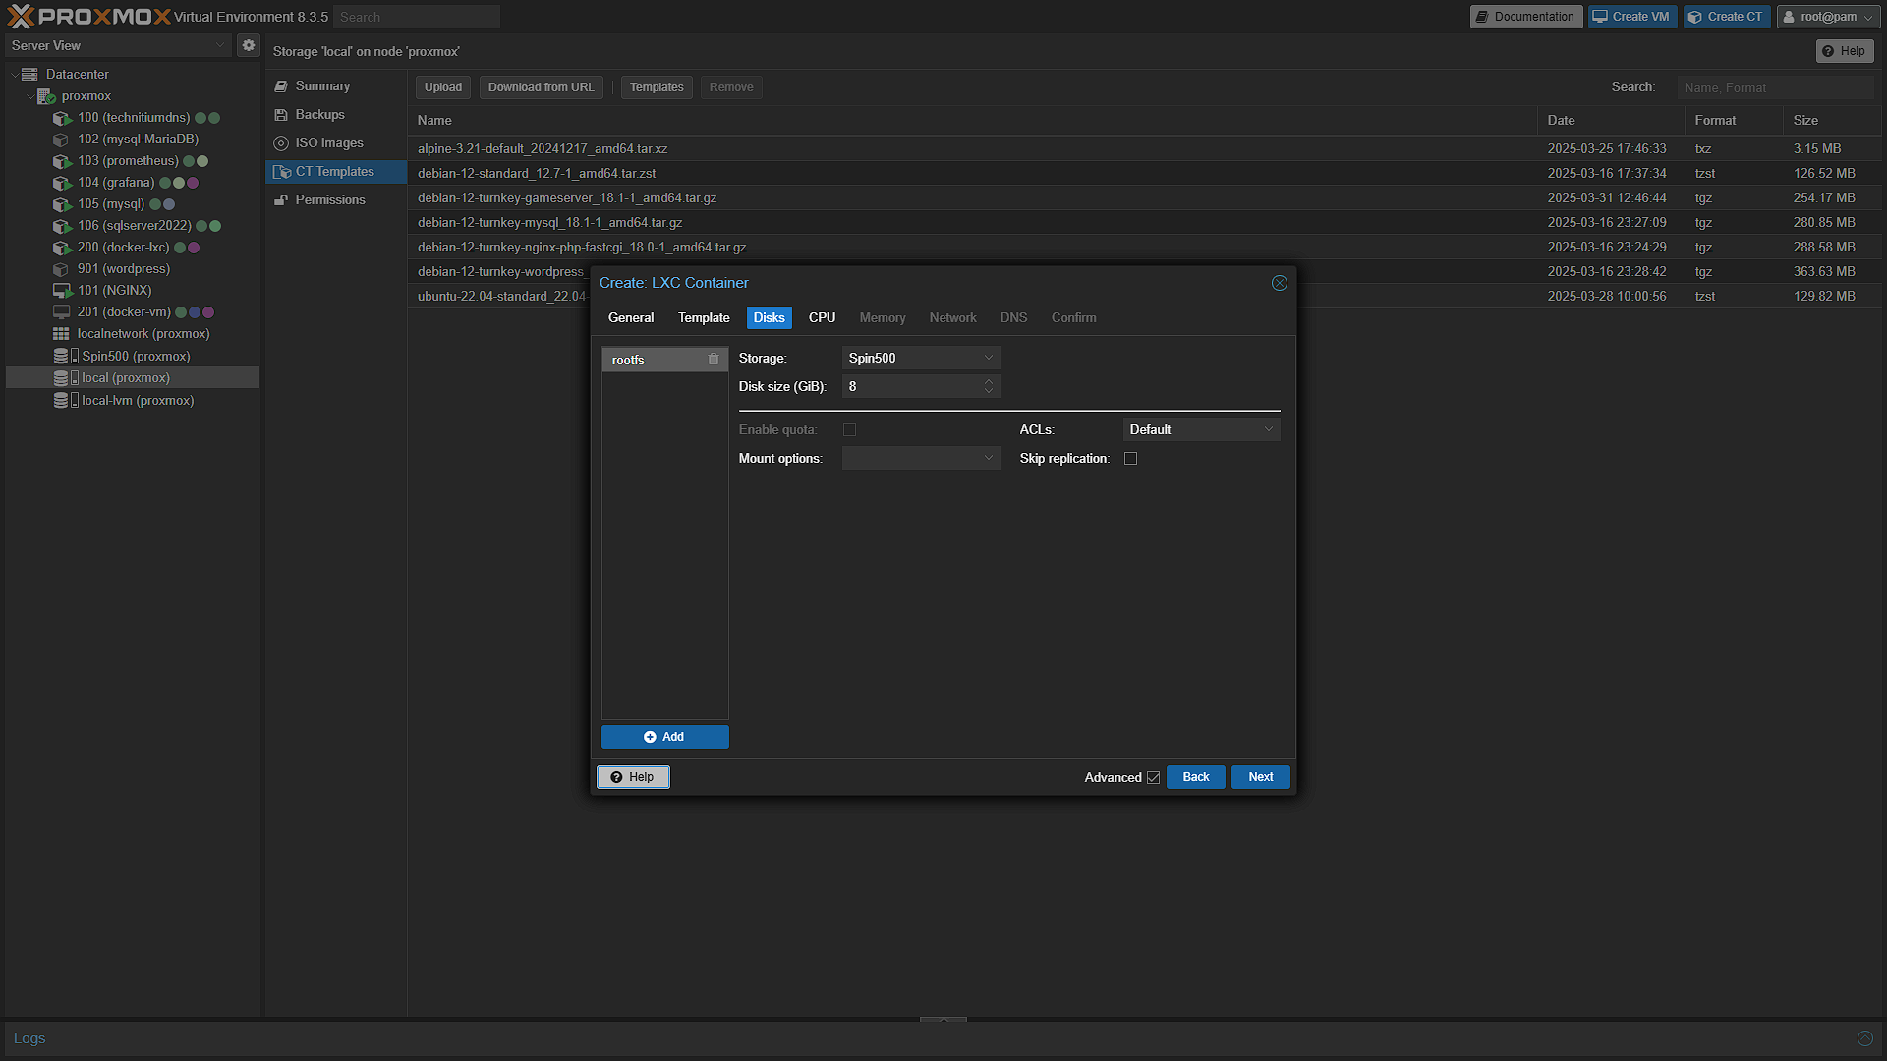Select alpine-3.21-default template row
The width and height of the screenshot is (1887, 1061).
(x=1145, y=149)
